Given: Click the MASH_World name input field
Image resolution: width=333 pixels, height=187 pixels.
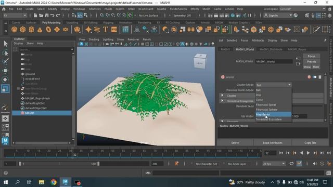Looking at the screenshot, I should pos(274,61).
